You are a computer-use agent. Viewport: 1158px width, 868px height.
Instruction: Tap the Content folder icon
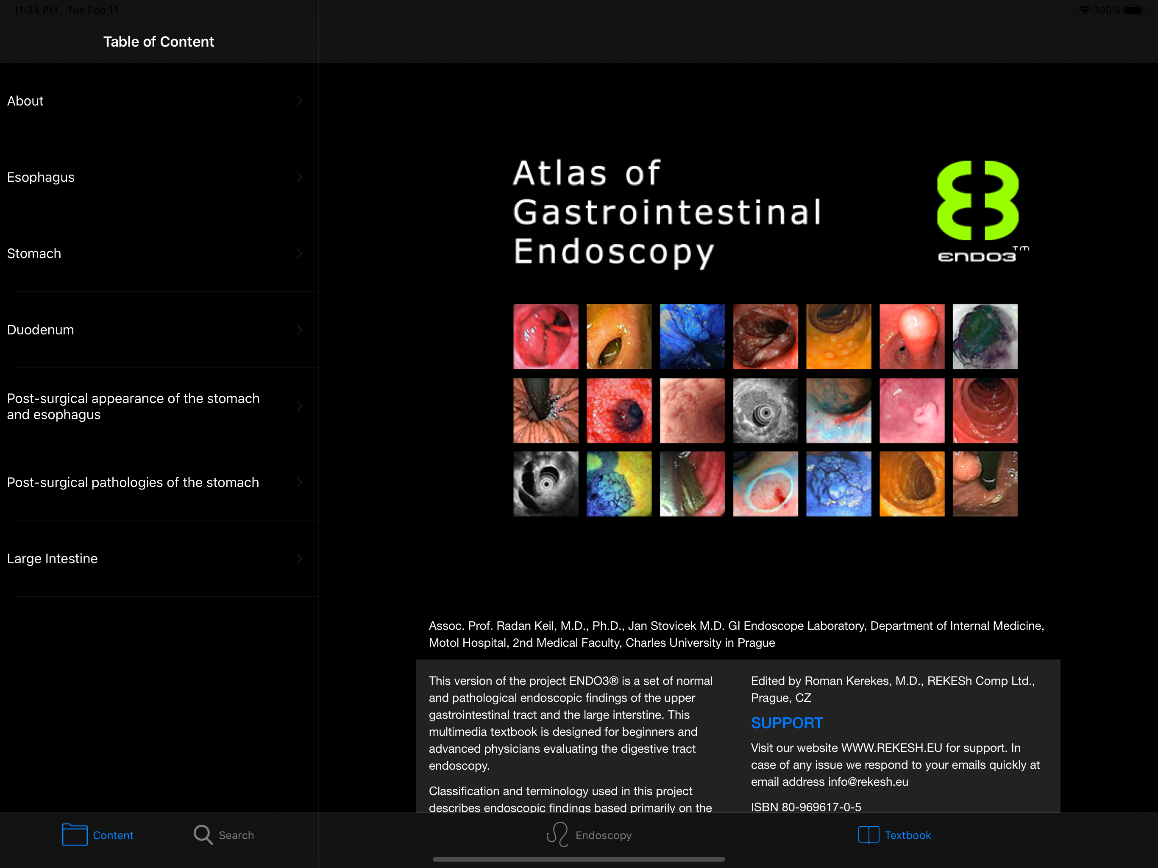coord(74,835)
